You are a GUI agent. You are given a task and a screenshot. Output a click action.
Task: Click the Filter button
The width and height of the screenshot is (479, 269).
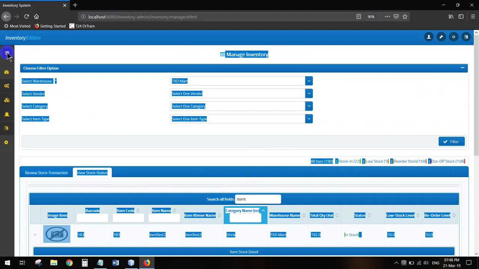452,142
